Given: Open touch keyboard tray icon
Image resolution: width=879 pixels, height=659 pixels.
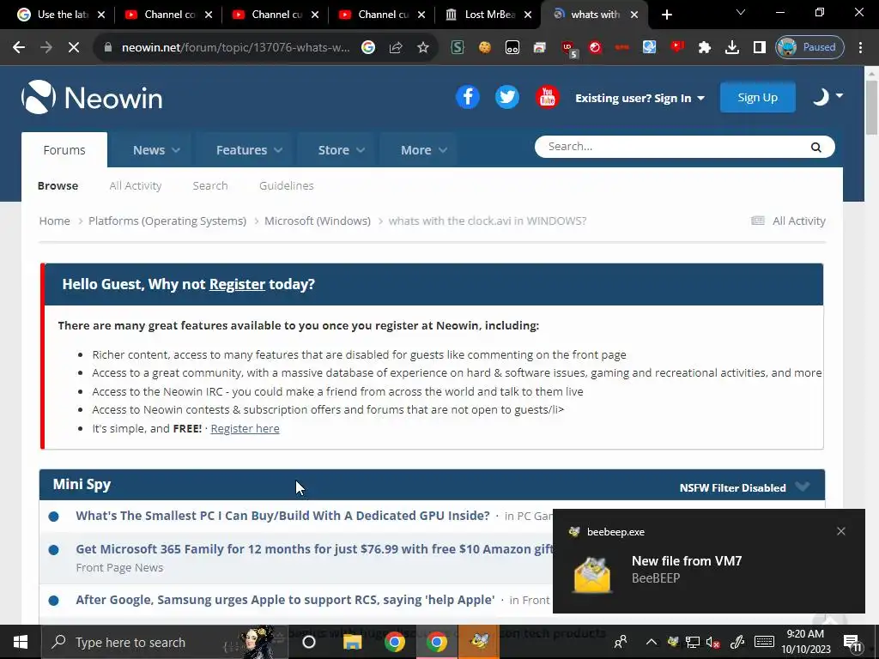Looking at the screenshot, I should click(764, 642).
